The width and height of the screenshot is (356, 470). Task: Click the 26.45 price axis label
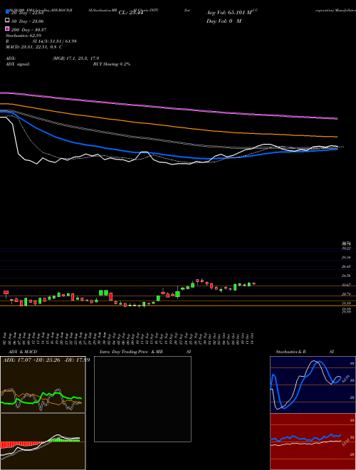coord(347,266)
